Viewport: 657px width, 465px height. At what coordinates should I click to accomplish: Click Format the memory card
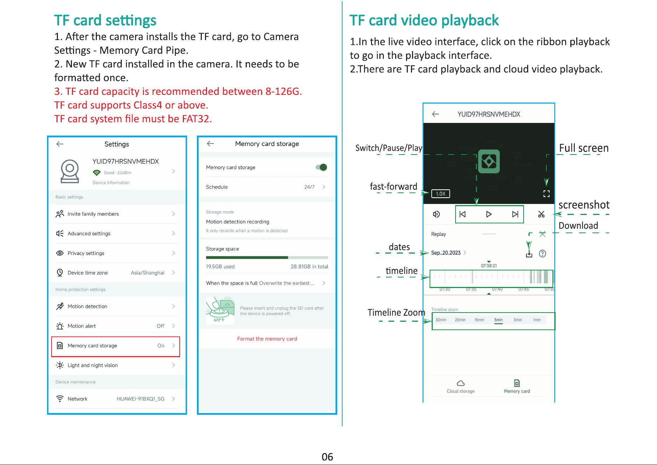[267, 339]
